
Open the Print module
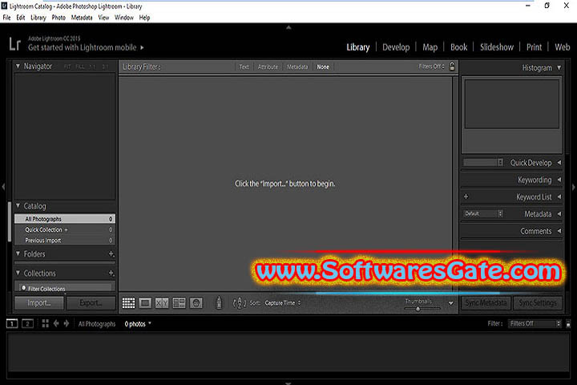[x=534, y=47]
